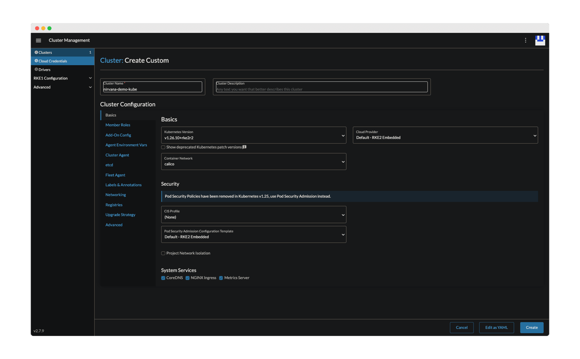580x359 pixels.
Task: Open the Advanced configuration tab
Action: click(x=114, y=225)
